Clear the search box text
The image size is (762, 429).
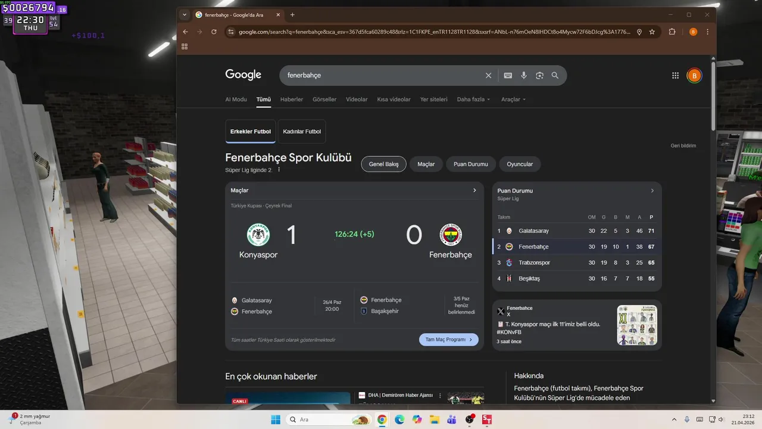(x=488, y=76)
